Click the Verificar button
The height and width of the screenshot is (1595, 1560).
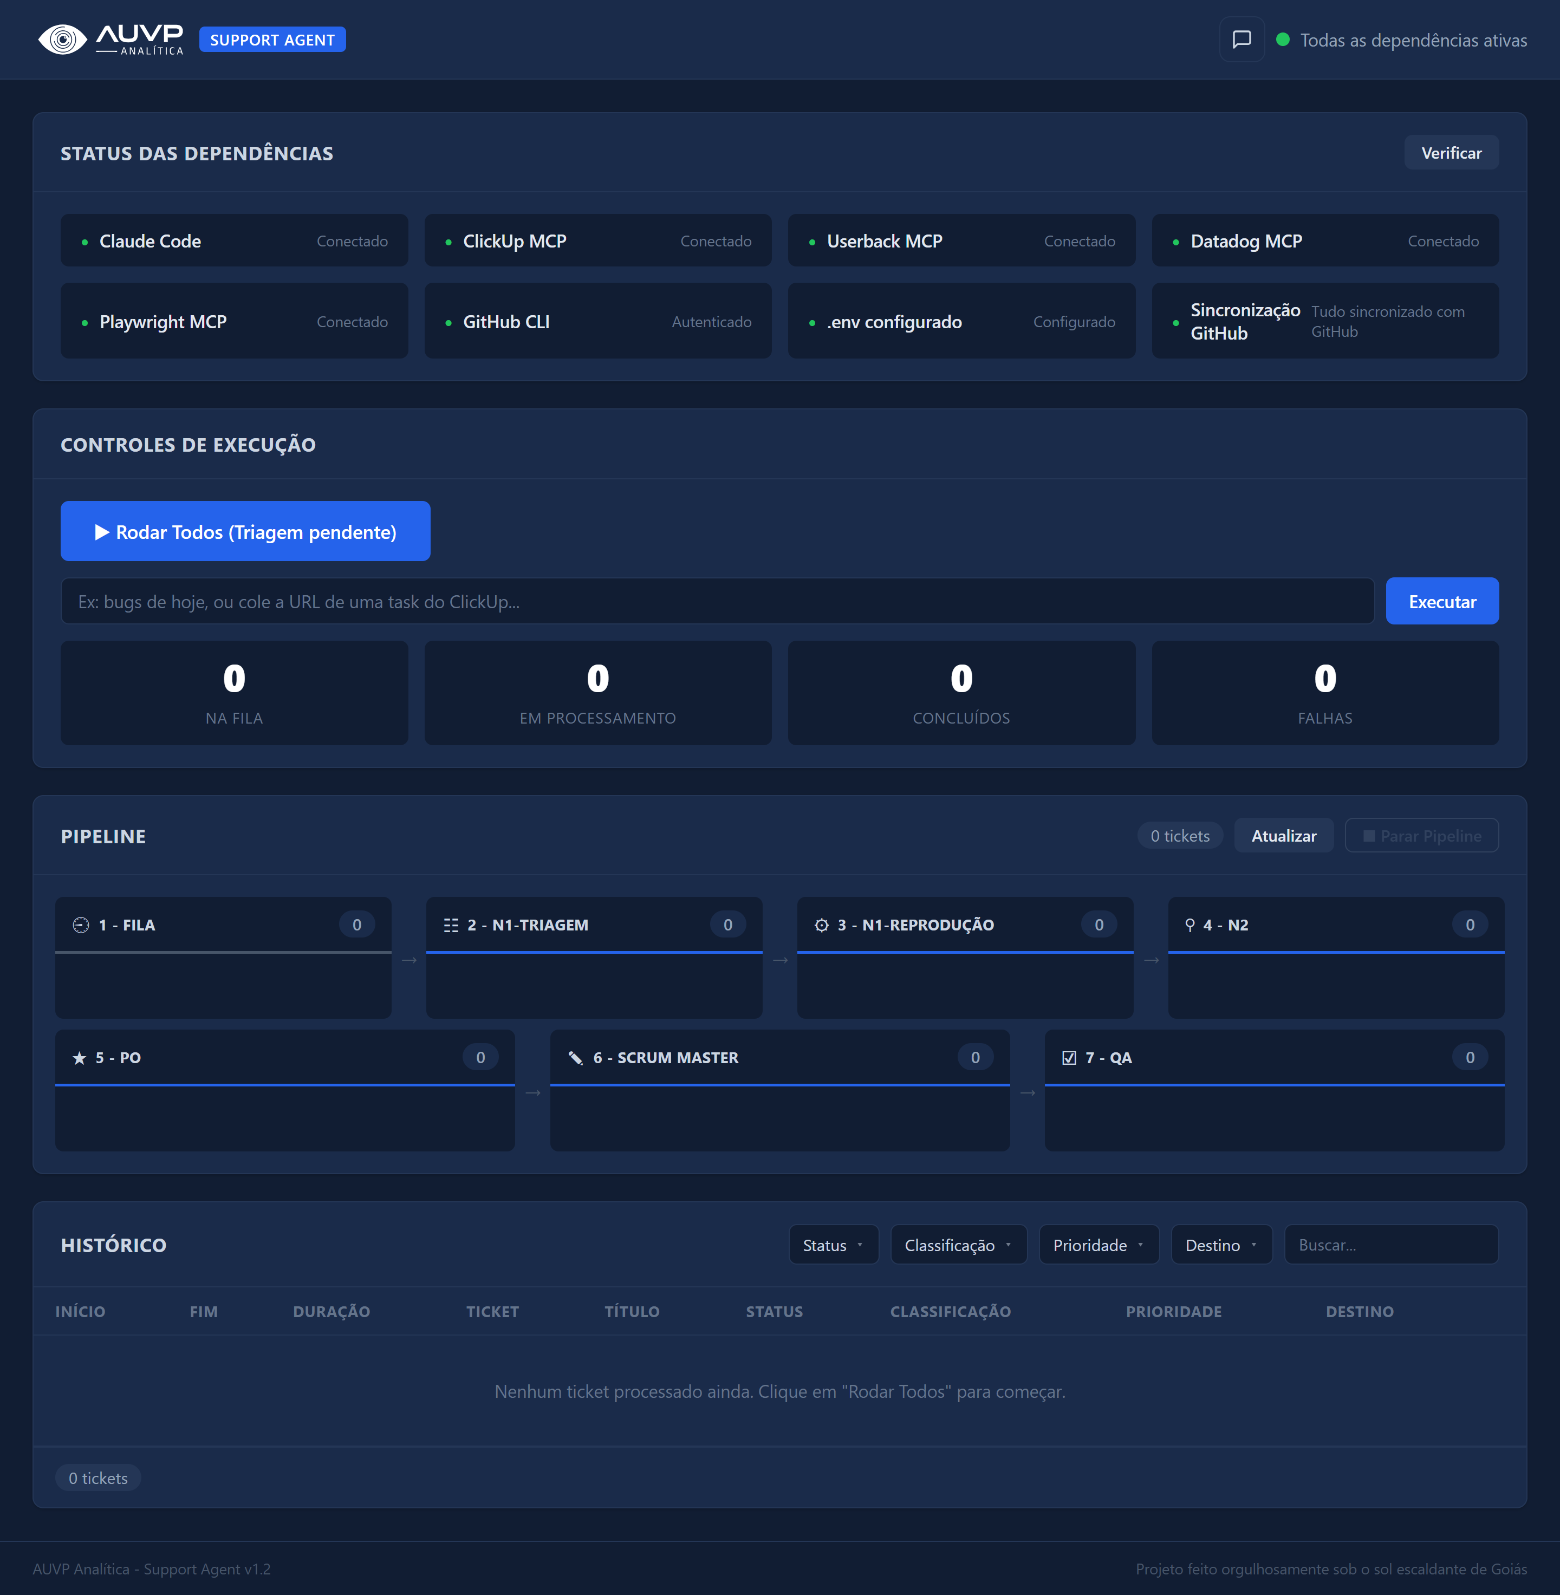pos(1451,152)
